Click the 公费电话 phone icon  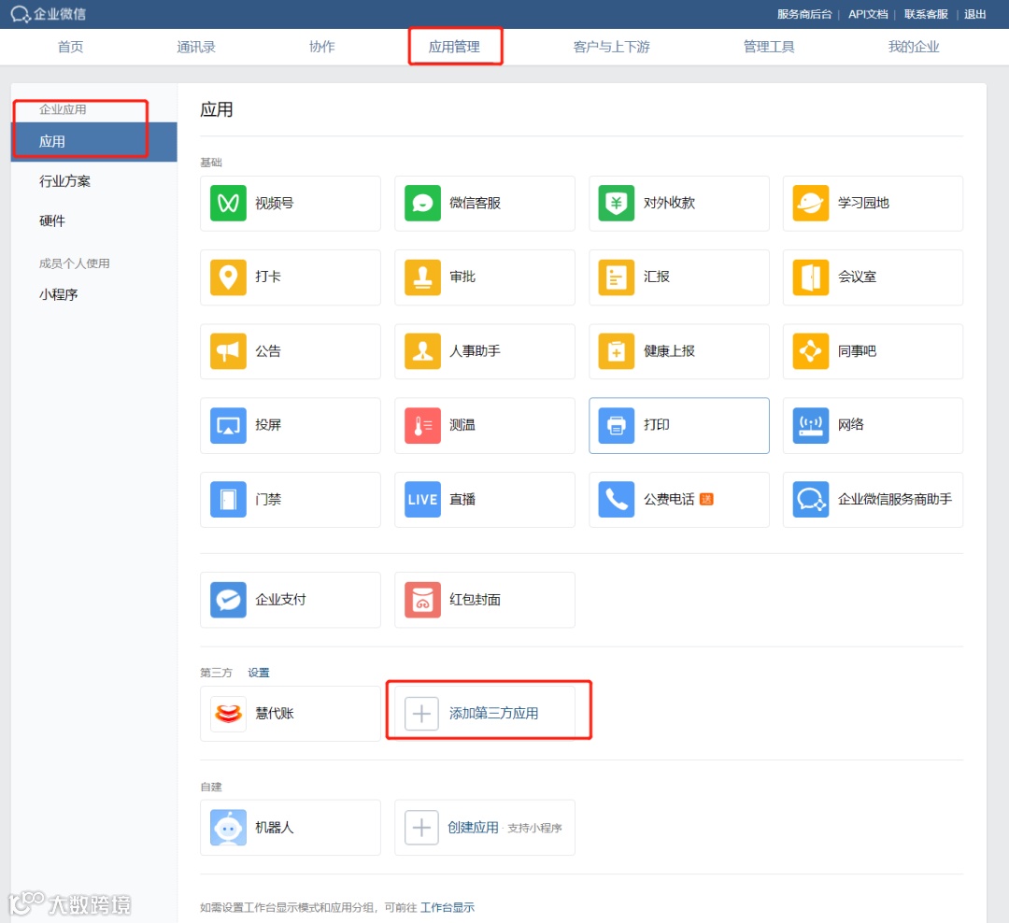point(616,500)
